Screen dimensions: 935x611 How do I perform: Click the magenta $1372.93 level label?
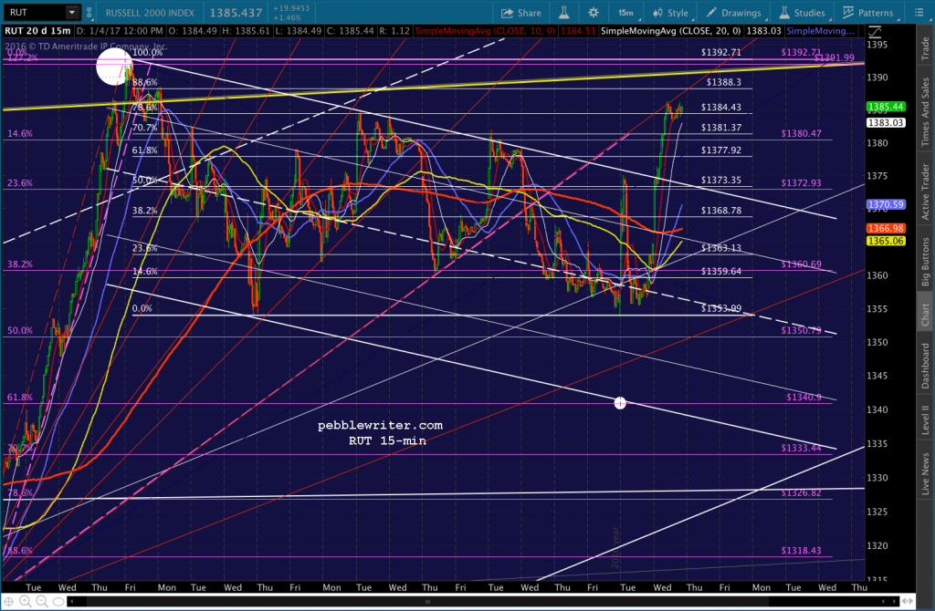(801, 182)
